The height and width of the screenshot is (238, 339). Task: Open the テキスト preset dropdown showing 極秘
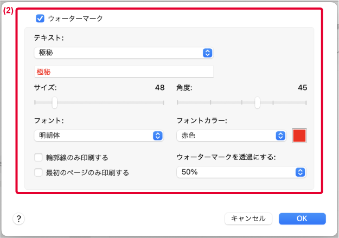pos(124,53)
